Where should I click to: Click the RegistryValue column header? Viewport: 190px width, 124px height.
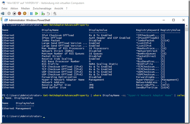pos(170,30)
